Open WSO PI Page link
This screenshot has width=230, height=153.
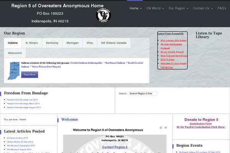point(168,60)
